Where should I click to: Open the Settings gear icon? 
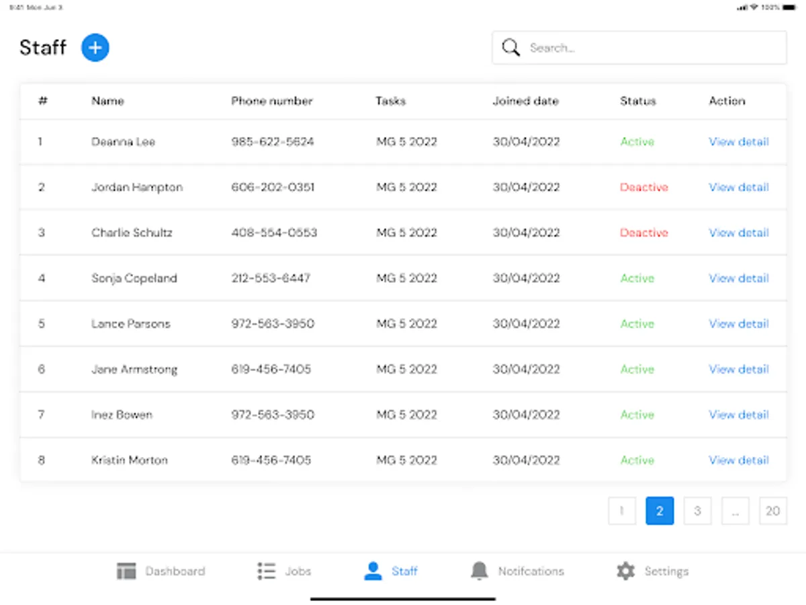click(x=625, y=571)
